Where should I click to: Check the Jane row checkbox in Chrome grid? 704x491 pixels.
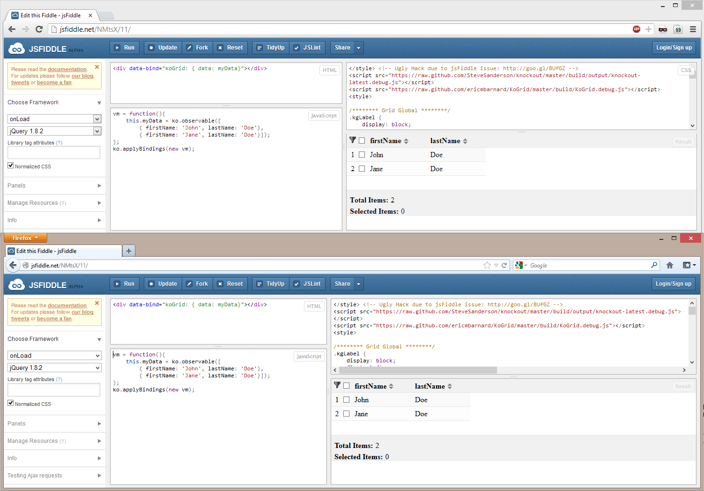point(362,169)
